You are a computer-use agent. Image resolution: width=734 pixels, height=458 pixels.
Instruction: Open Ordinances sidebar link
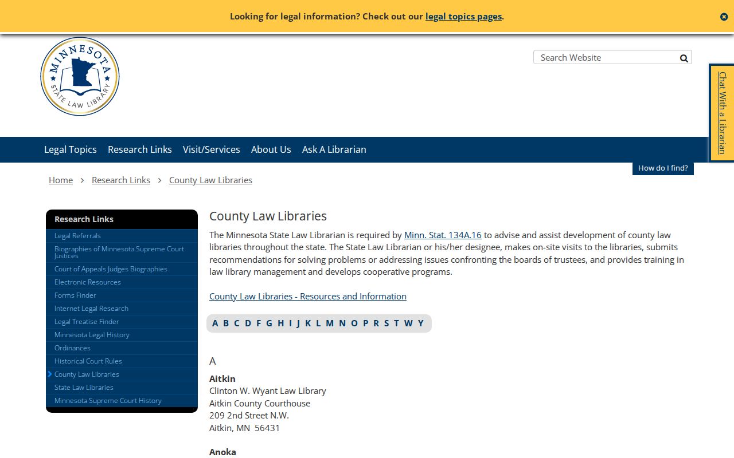(72, 348)
